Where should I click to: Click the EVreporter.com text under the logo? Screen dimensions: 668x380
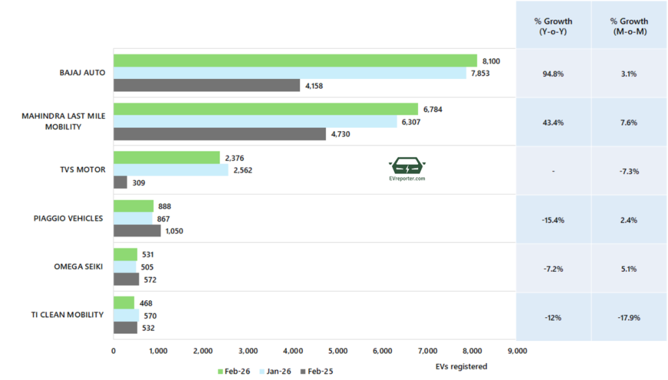tap(406, 178)
